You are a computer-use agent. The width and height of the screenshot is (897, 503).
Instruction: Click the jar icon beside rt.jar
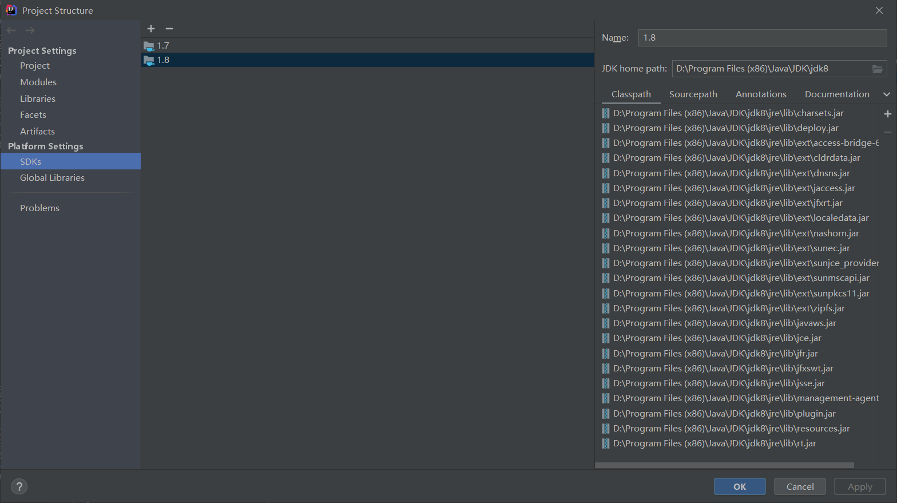tap(606, 443)
